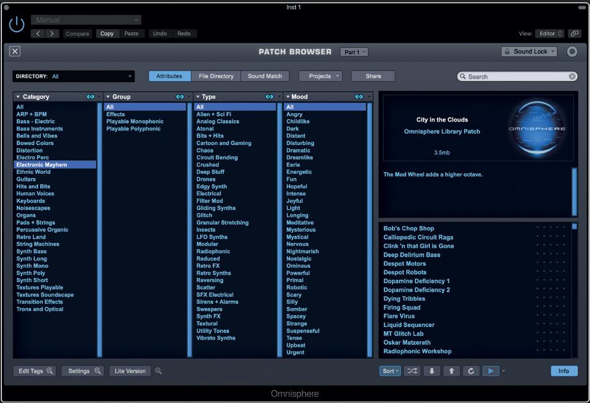This screenshot has width=590, height=403.
Task: Click the round knob icon beside Sound Lock
Action: (x=572, y=51)
